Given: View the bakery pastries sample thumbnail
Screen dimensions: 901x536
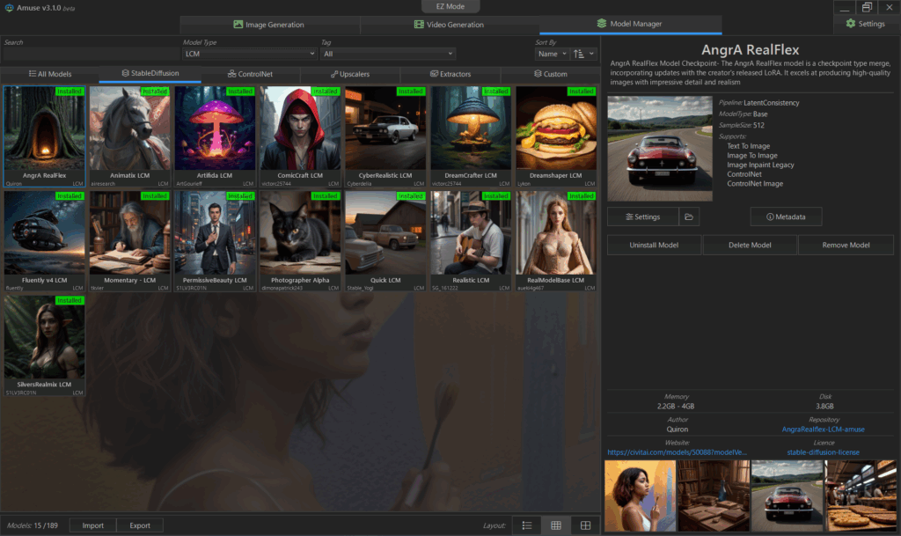Looking at the screenshot, I should 861,496.
